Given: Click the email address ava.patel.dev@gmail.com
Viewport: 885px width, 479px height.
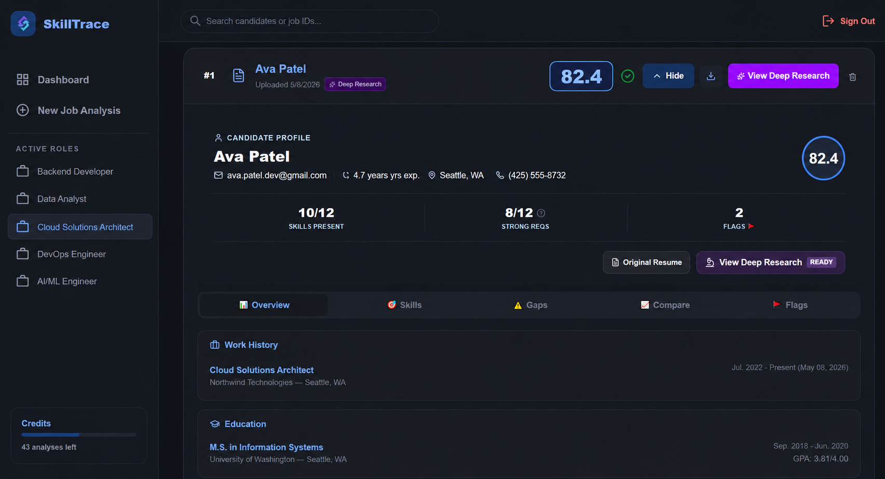Looking at the screenshot, I should (277, 175).
